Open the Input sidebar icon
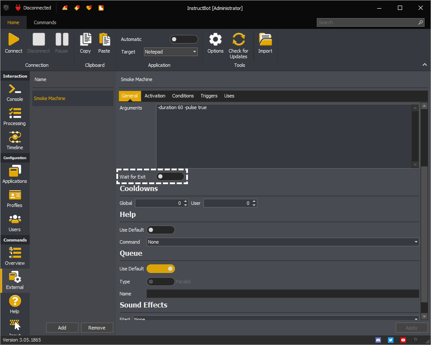The image size is (431, 345). click(15, 325)
